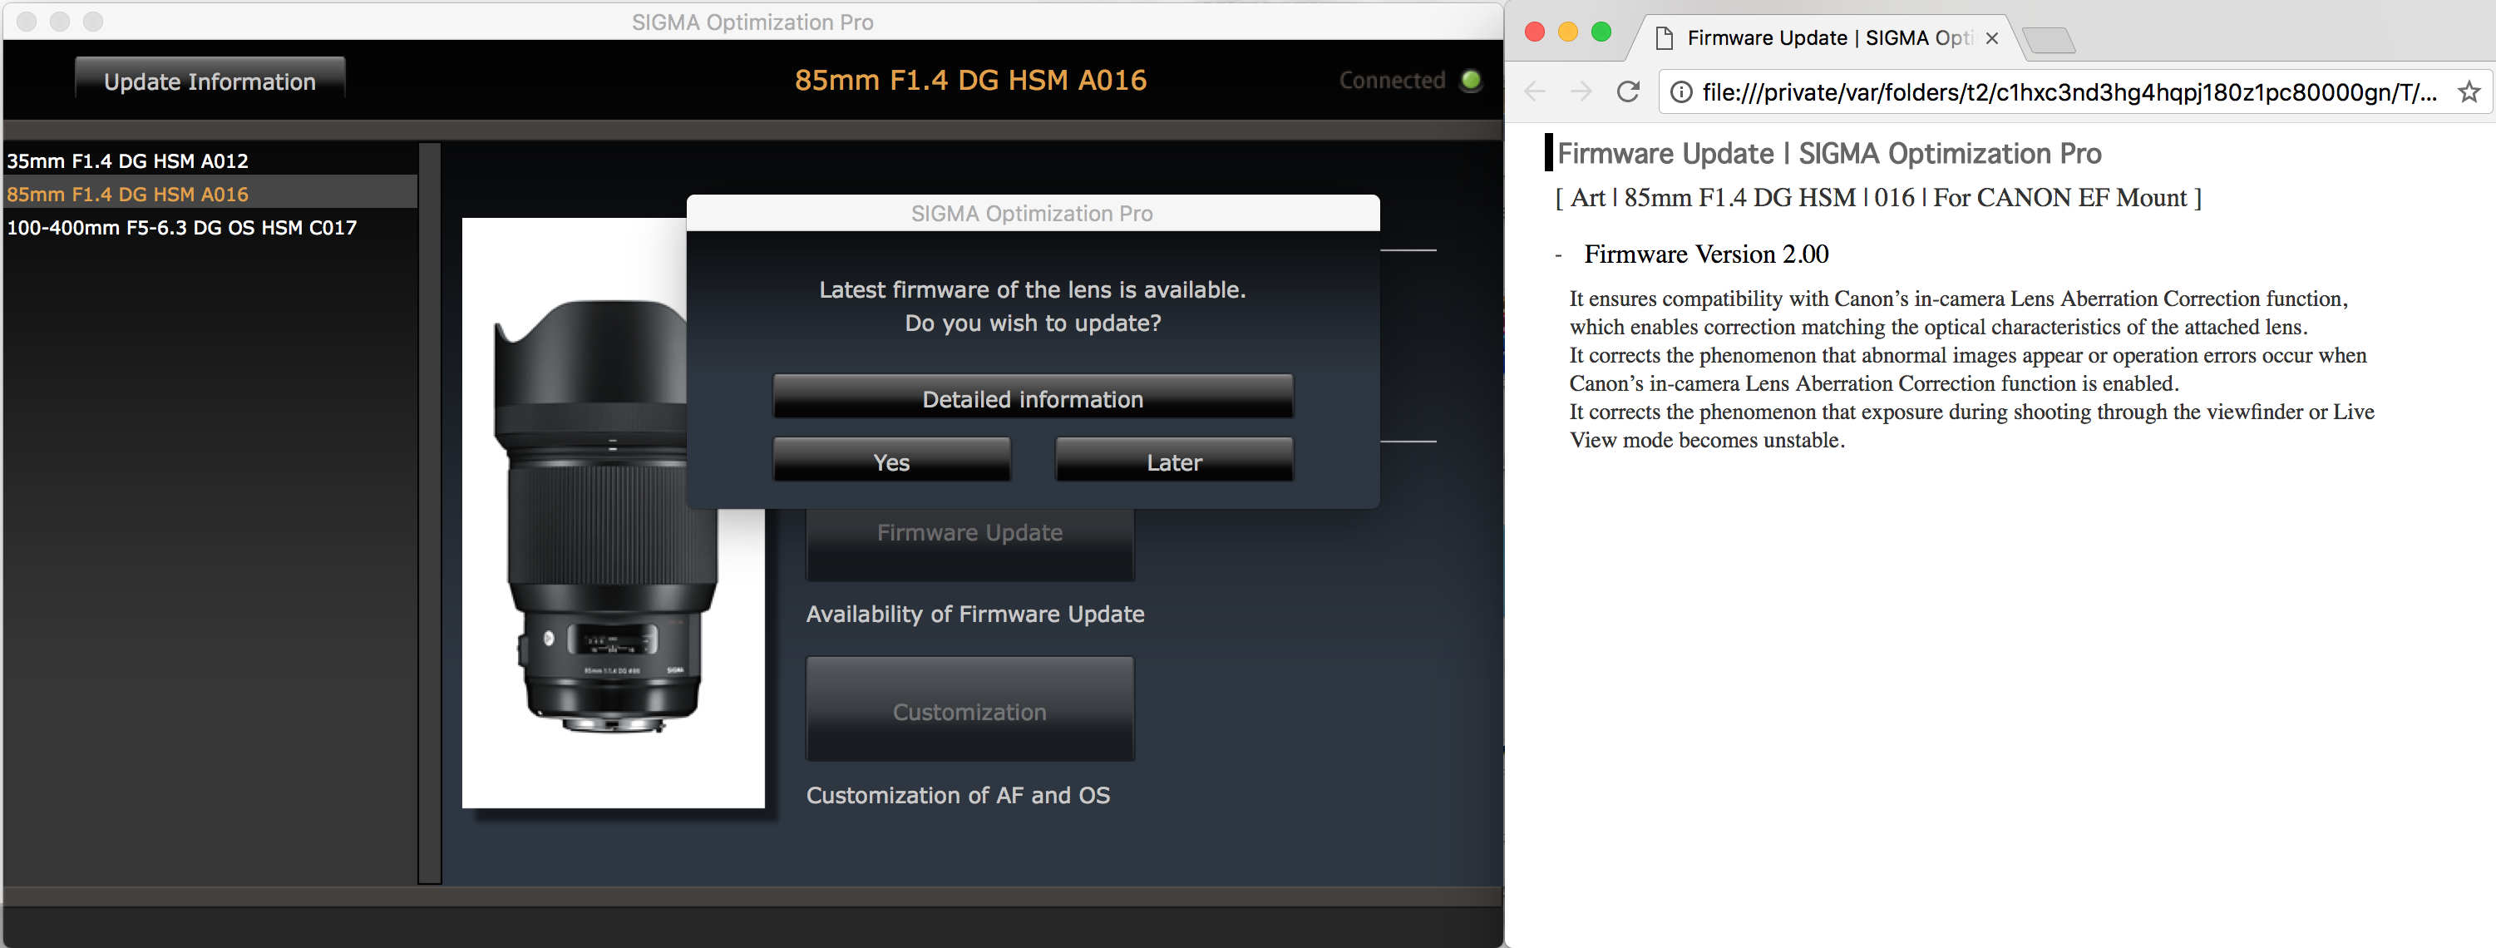
Task: Select 35mm F1.4 DG HSM A012 lens
Action: [x=210, y=160]
